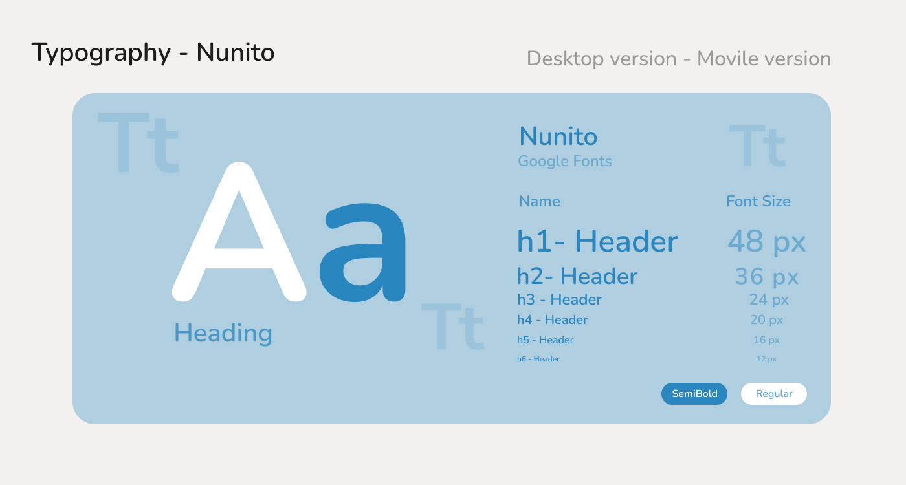The image size is (906, 485).
Task: Select the Nunito font name heading
Action: [x=558, y=136]
